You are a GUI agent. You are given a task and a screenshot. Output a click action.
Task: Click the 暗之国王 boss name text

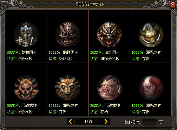point(112,52)
